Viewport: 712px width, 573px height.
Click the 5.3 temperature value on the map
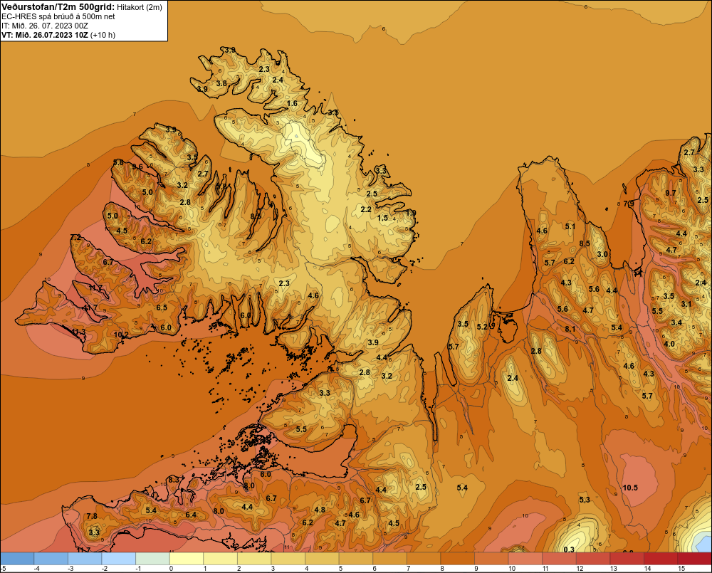click(x=585, y=500)
